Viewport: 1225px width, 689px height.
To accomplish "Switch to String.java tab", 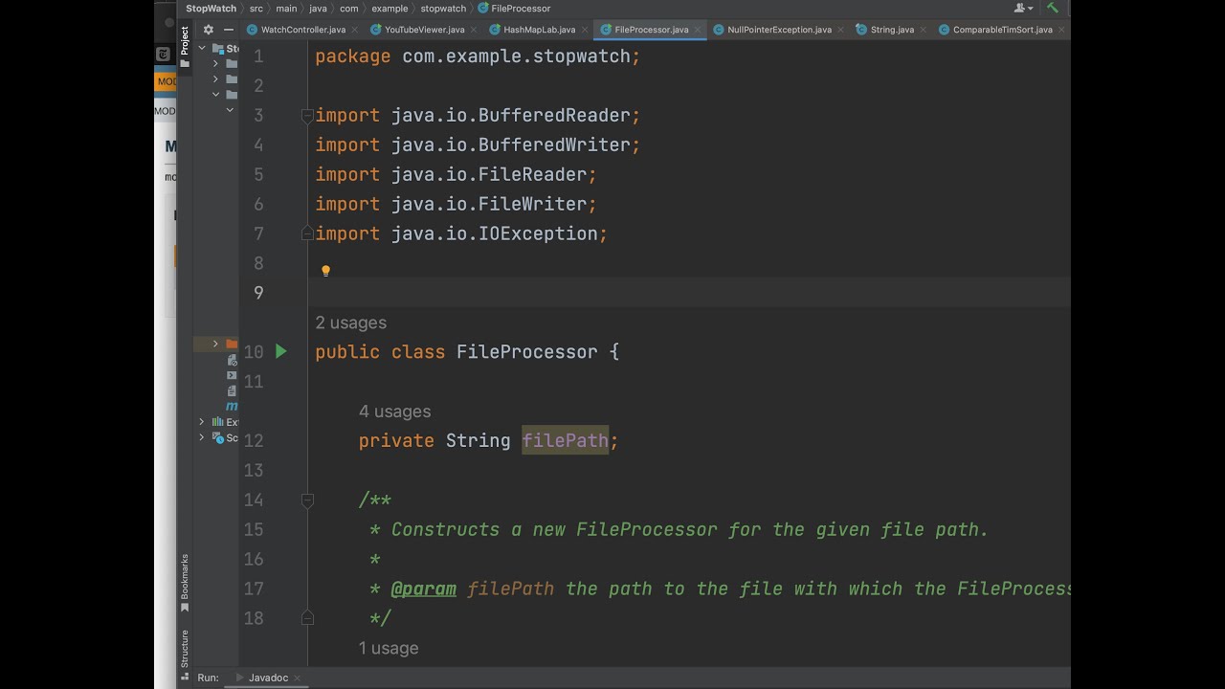I will [x=892, y=30].
